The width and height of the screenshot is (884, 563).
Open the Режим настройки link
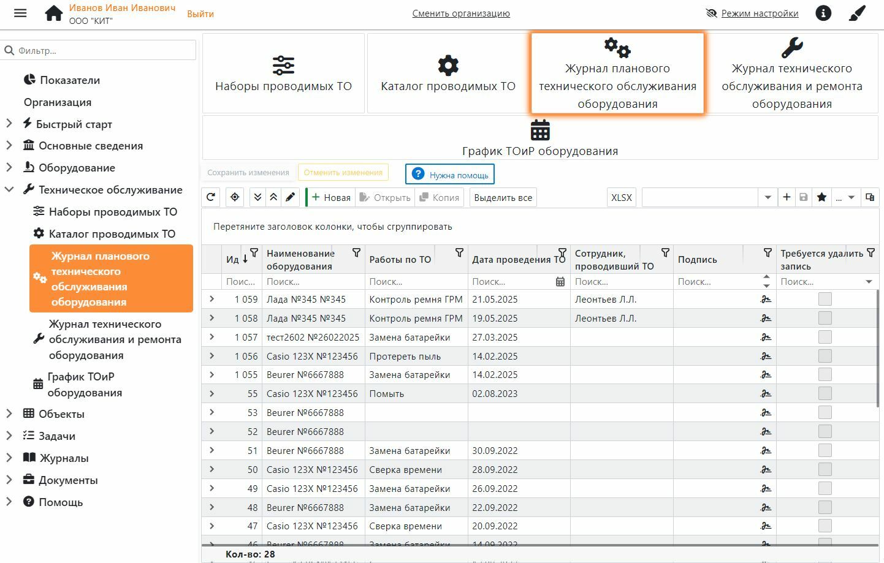tap(760, 13)
